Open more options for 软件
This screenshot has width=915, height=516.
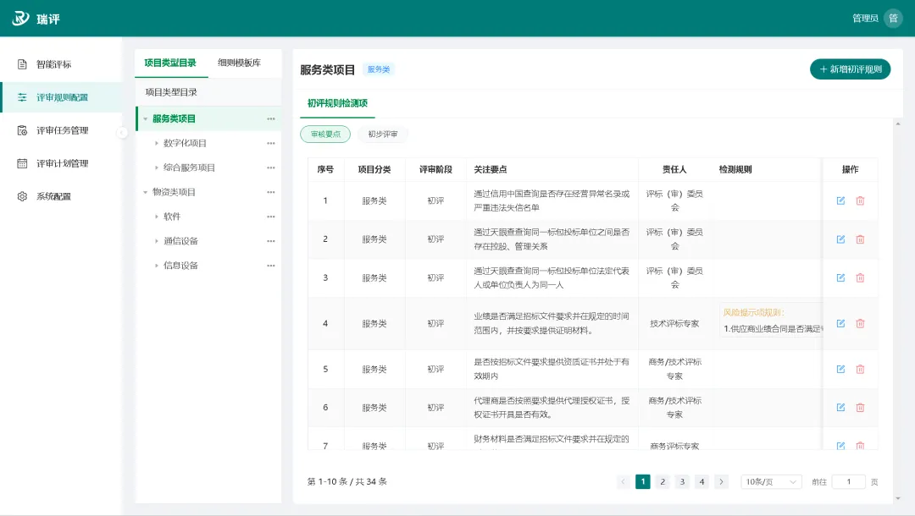click(271, 217)
